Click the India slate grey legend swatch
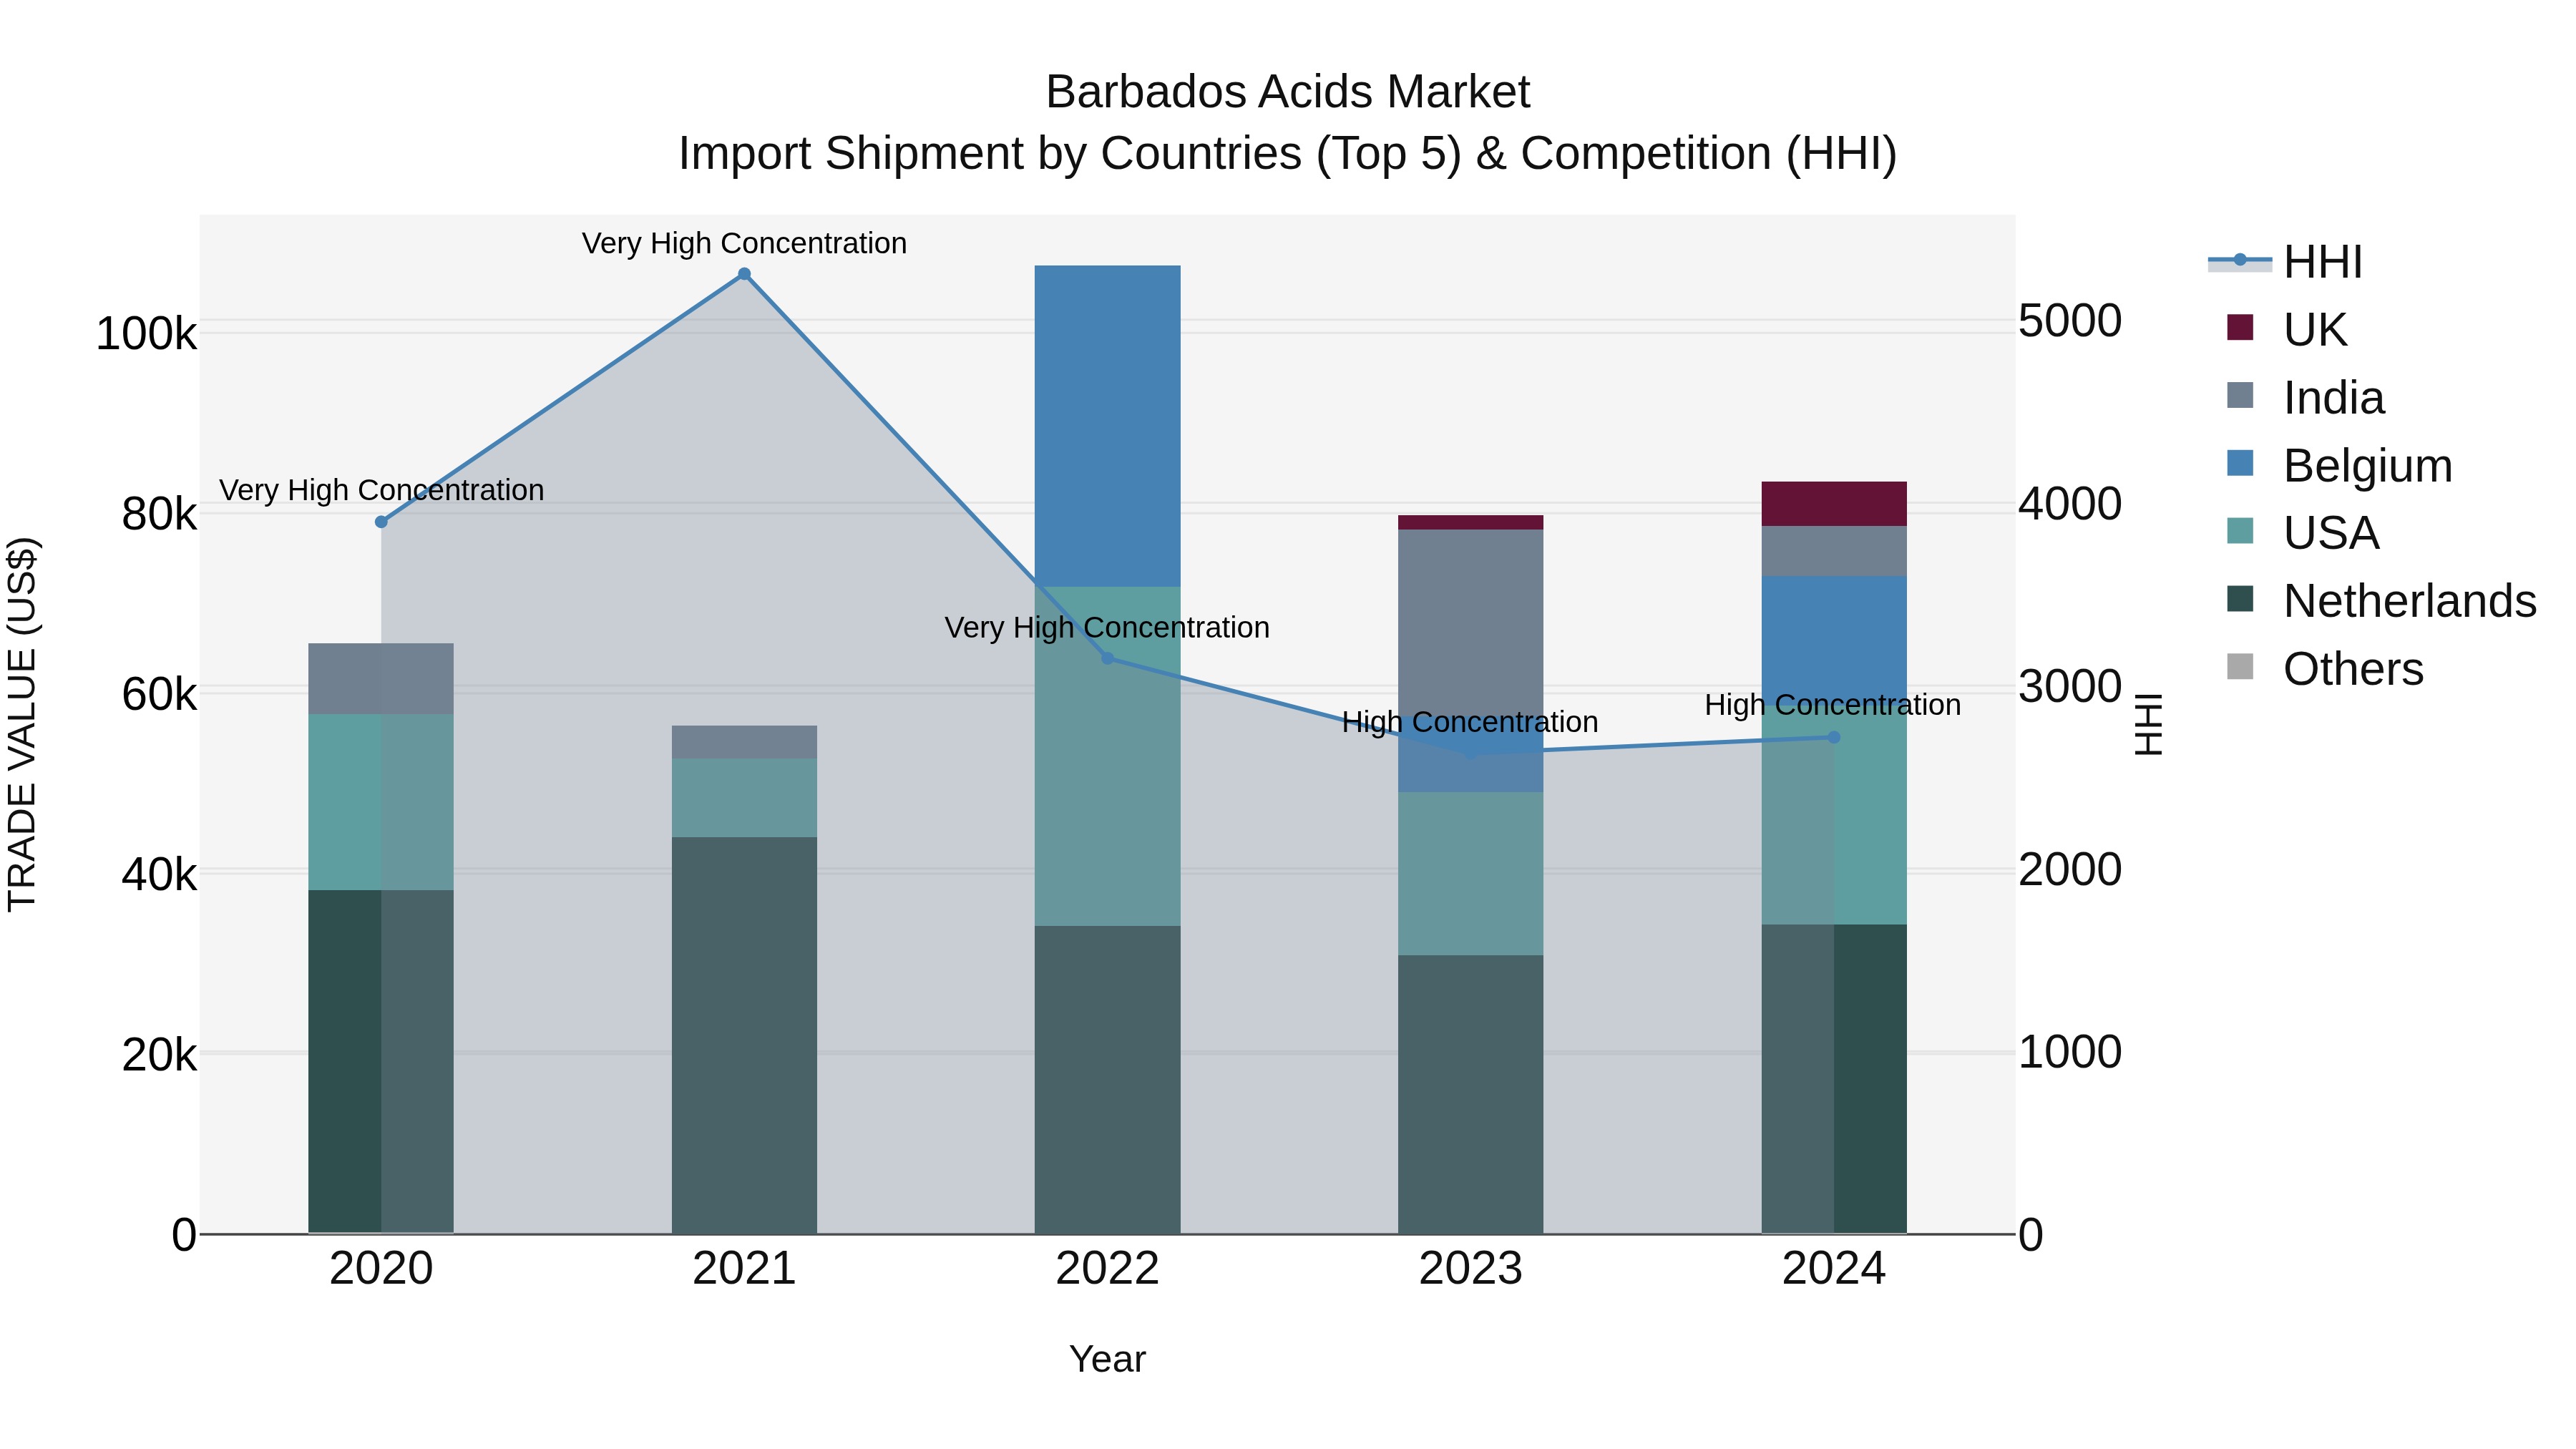The height and width of the screenshot is (1449, 2576). tap(2240, 395)
